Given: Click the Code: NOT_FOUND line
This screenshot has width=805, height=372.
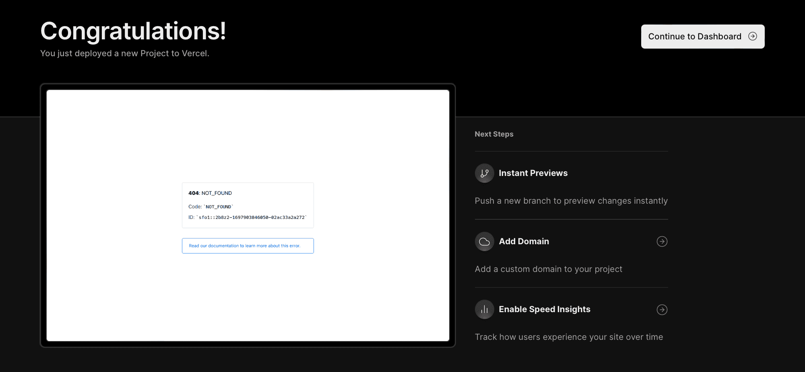Looking at the screenshot, I should (211, 207).
